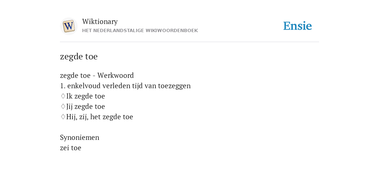Select the subtitle 'Het Nederlandstalige Wikiwoordenboek'
This screenshot has width=379, height=189.
coord(140,31)
